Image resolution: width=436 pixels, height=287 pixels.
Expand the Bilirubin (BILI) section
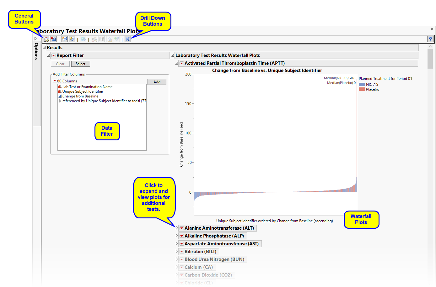pyautogui.click(x=177, y=252)
